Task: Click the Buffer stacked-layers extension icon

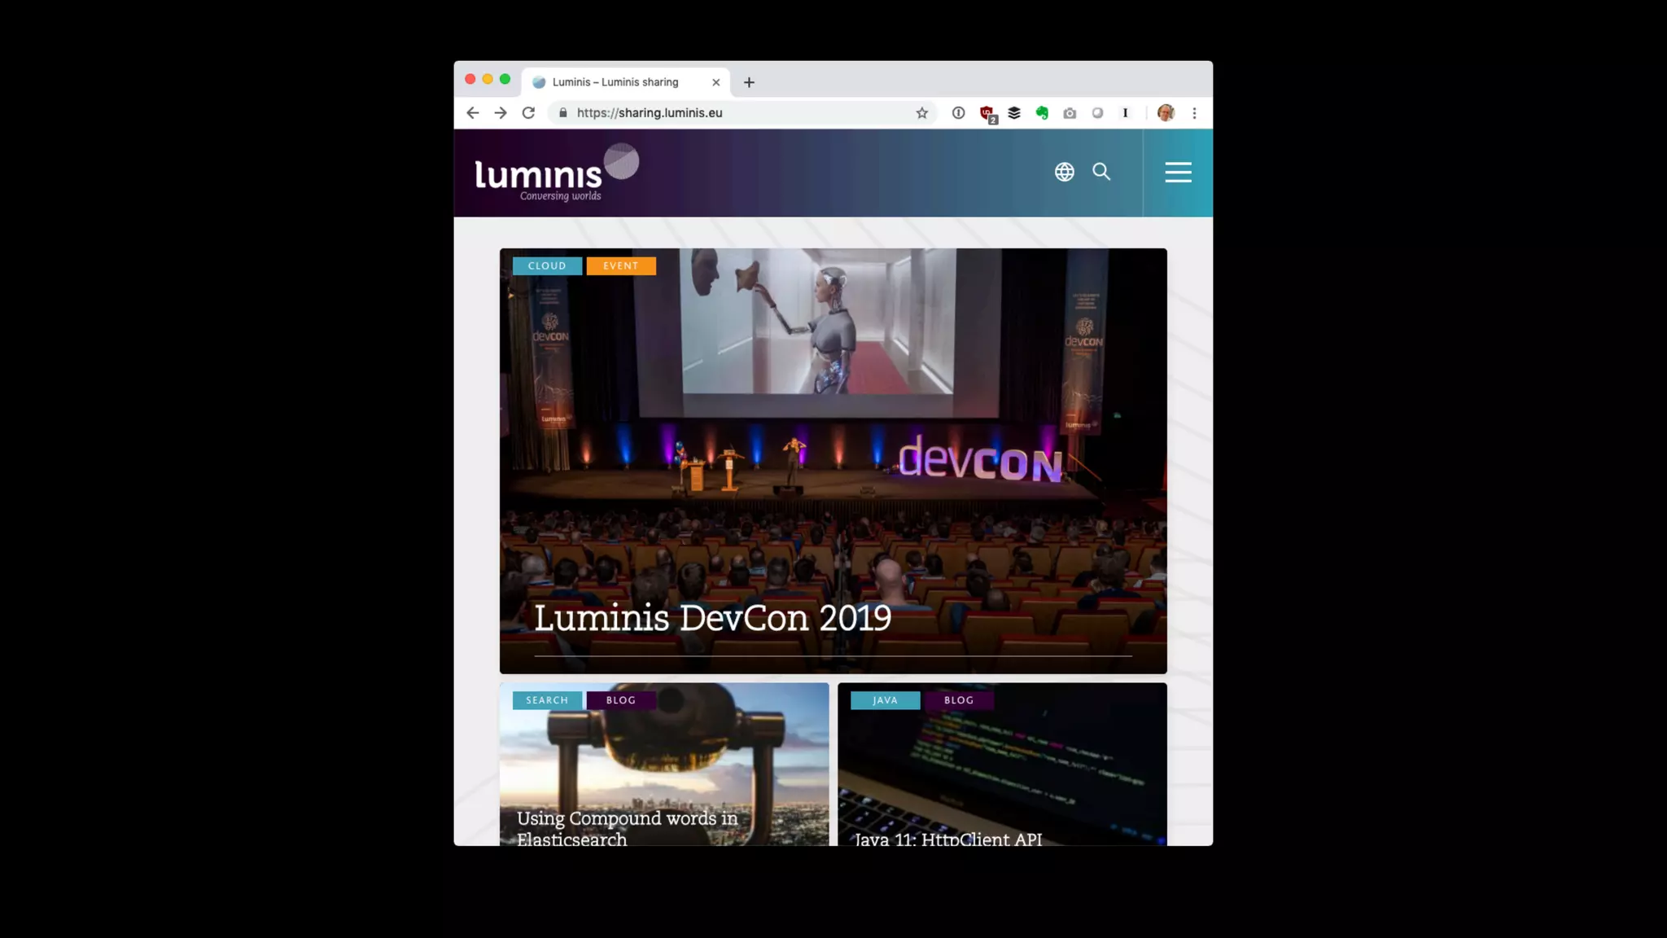Action: [1014, 113]
